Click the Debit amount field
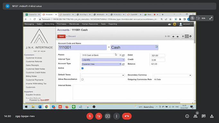This screenshot has width=219, height=123. pyautogui.click(x=158, y=56)
